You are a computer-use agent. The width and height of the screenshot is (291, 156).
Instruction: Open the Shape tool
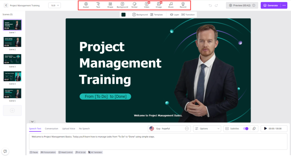click(x=110, y=5)
